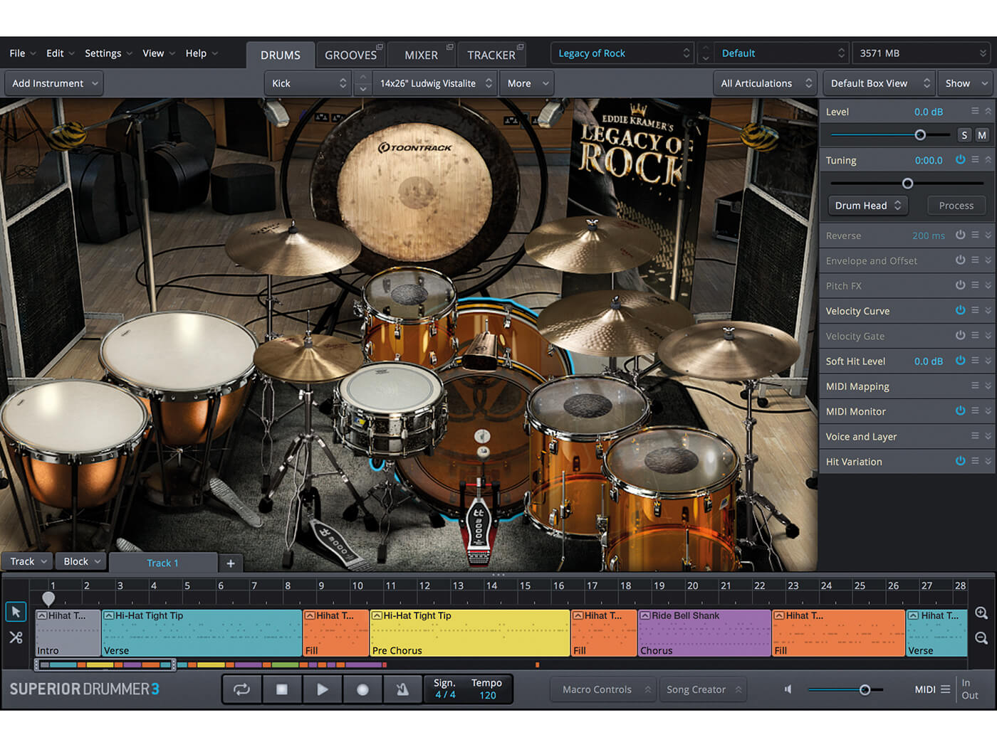Image resolution: width=997 pixels, height=747 pixels.
Task: Open the Block menu button
Action: pyautogui.click(x=81, y=561)
